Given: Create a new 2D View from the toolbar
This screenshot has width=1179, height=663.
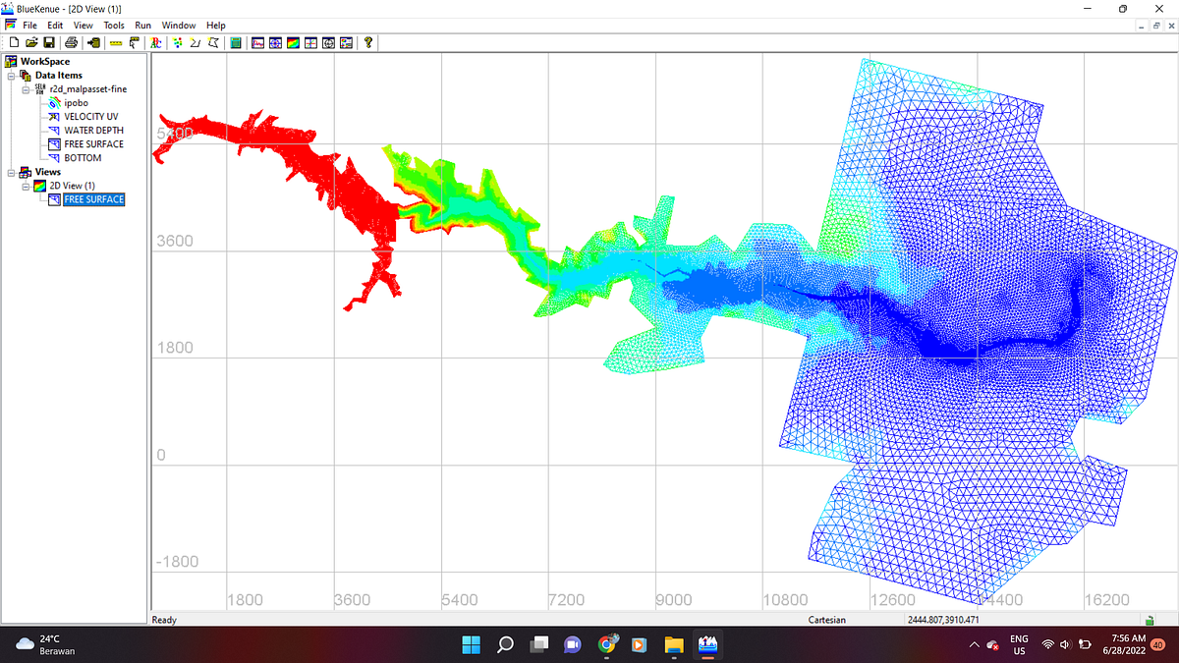Looking at the screenshot, I should pos(293,42).
